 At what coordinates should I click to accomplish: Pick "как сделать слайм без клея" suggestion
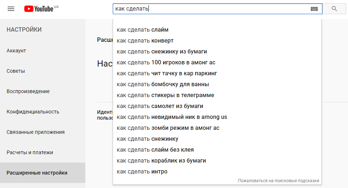155,150
